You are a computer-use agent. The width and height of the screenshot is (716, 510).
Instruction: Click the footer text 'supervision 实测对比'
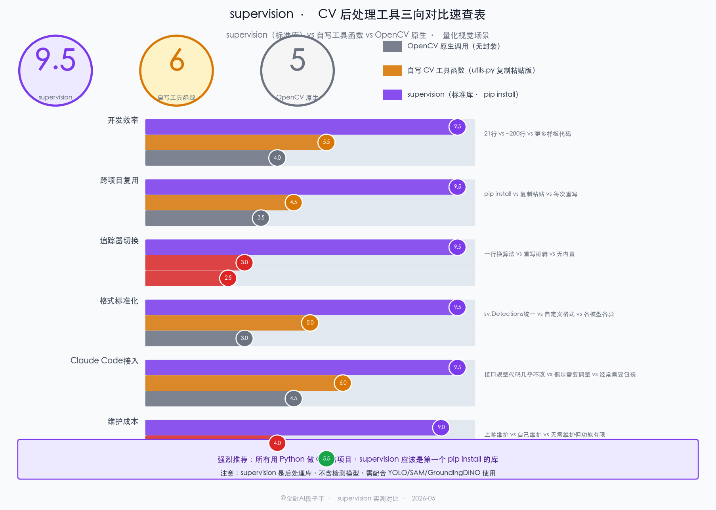pos(368,499)
